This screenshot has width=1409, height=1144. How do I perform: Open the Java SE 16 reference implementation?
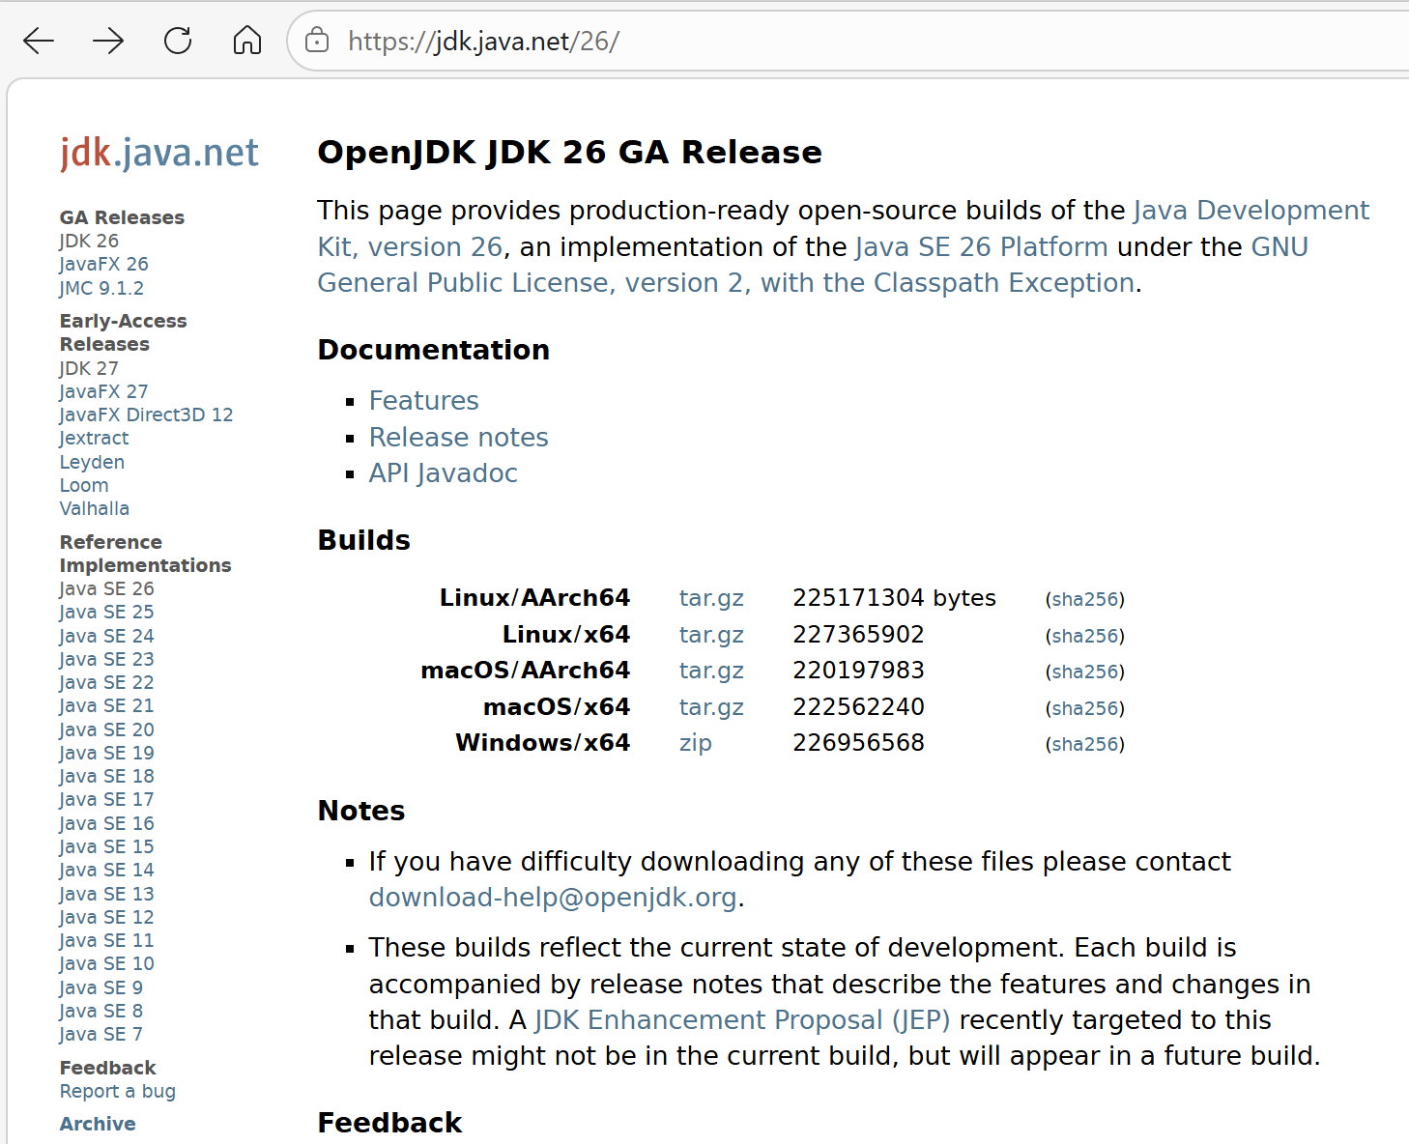(x=106, y=823)
